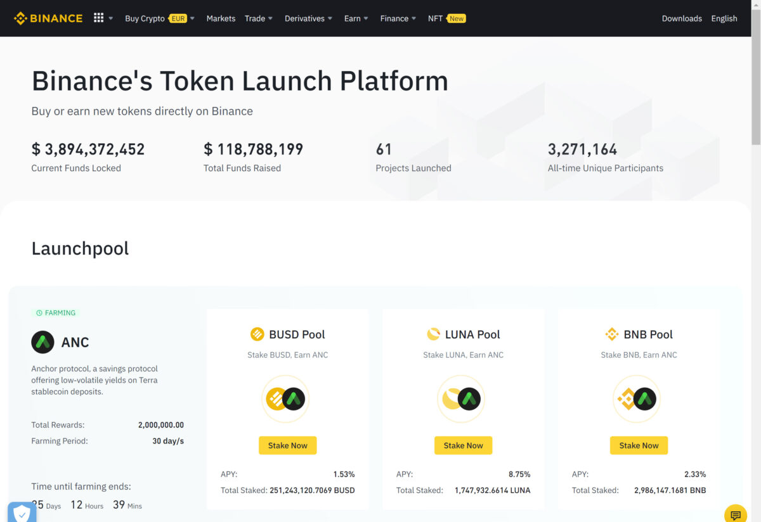Expand the arrow next to EUR badge
Image resolution: width=761 pixels, height=522 pixels.
click(x=192, y=18)
